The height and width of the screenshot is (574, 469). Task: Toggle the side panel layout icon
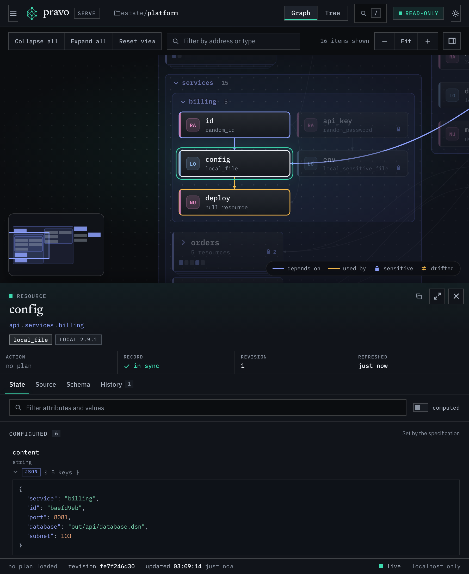tap(452, 41)
